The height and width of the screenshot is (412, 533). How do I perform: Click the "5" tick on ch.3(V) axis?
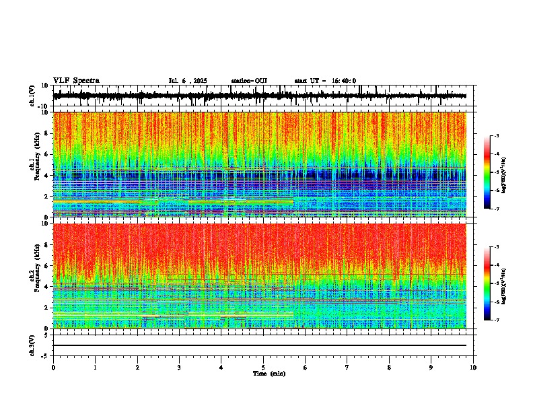tap(46, 335)
